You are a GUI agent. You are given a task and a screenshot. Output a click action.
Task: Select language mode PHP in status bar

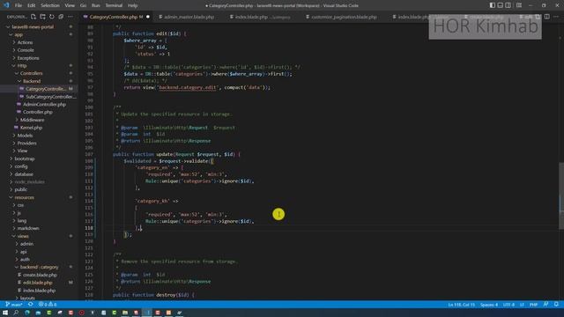pos(533,305)
